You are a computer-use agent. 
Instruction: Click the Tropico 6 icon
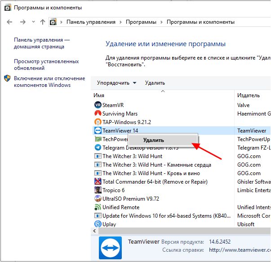pos(98,190)
